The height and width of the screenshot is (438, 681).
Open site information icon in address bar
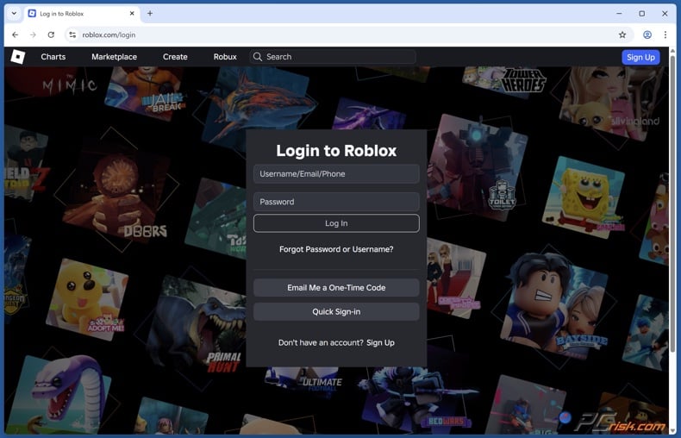(72, 34)
